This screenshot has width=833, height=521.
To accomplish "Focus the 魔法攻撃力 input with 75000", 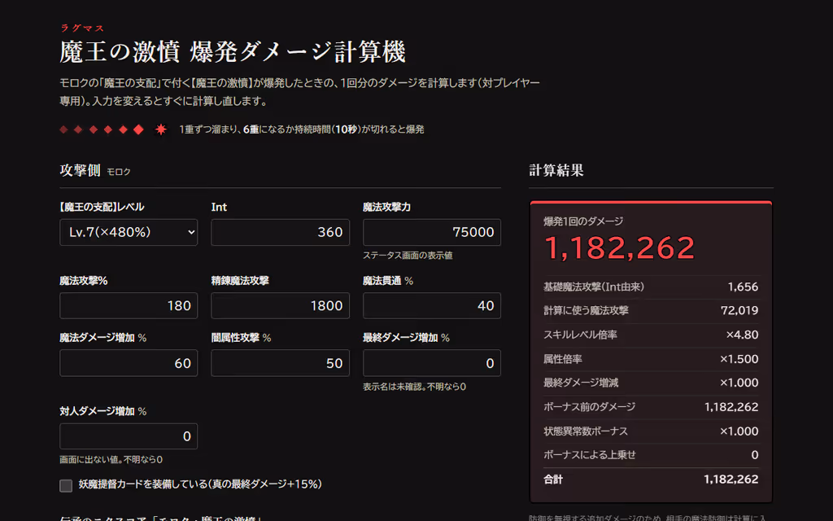I will (x=432, y=232).
